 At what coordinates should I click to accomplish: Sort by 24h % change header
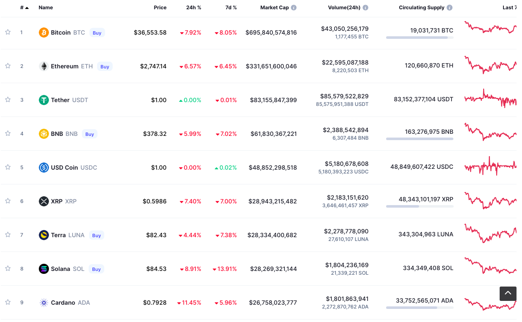pyautogui.click(x=194, y=8)
